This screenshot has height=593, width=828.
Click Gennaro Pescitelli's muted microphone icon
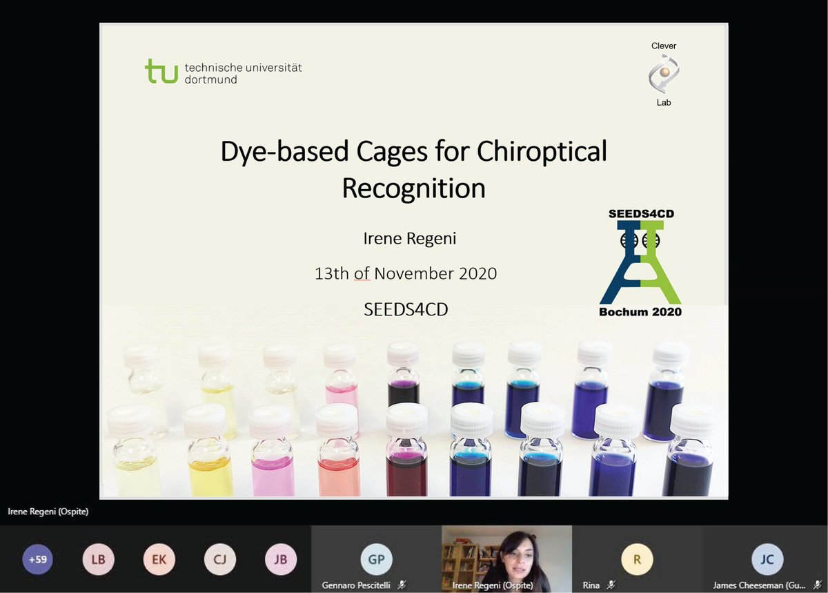click(402, 585)
